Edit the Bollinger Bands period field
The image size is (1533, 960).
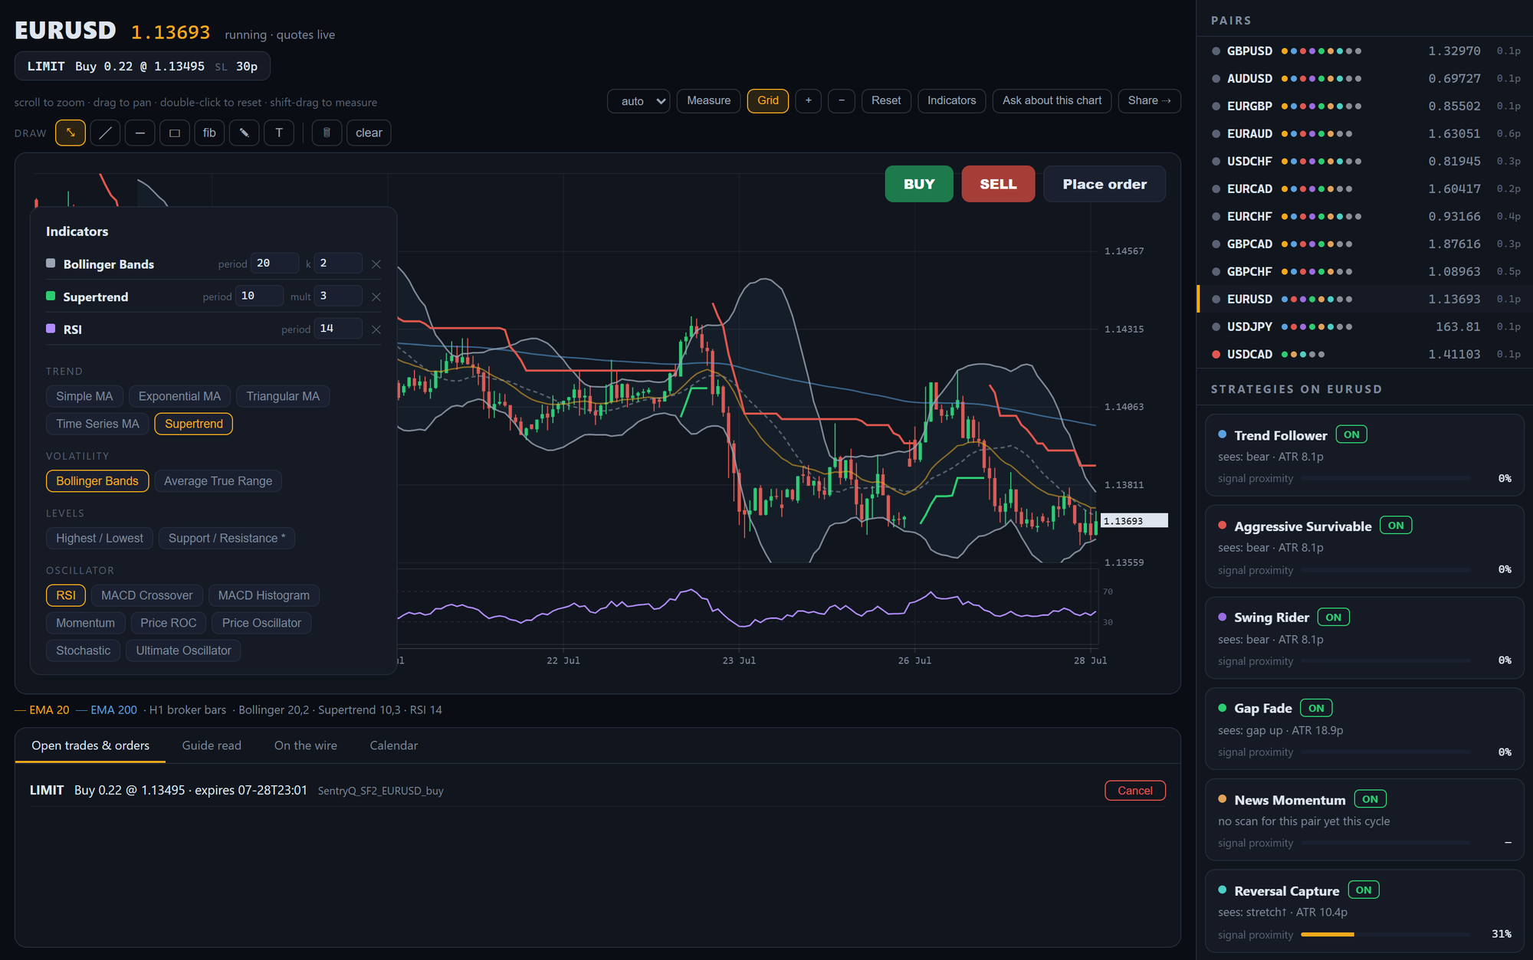click(x=274, y=264)
